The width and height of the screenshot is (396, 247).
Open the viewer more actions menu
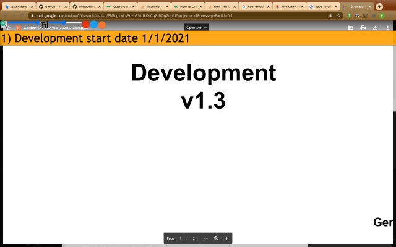click(388, 28)
